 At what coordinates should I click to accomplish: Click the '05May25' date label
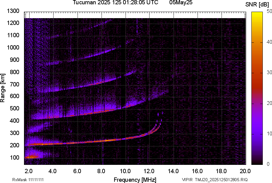pos(181,2)
